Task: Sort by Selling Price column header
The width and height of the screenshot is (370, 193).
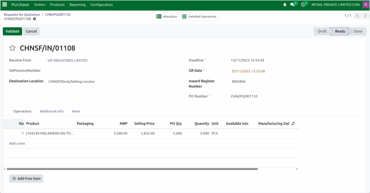Action: (144, 123)
